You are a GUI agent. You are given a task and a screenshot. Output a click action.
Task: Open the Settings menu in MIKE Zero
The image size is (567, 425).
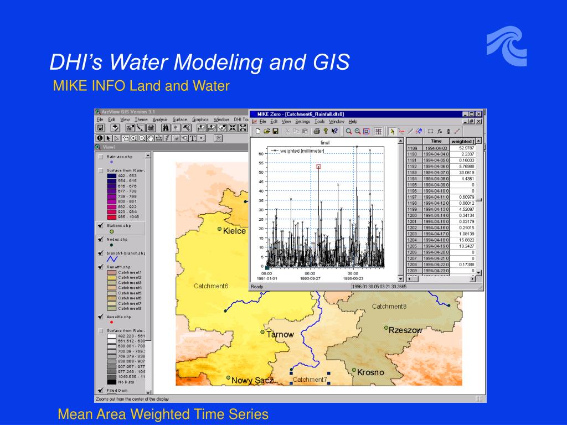point(303,122)
